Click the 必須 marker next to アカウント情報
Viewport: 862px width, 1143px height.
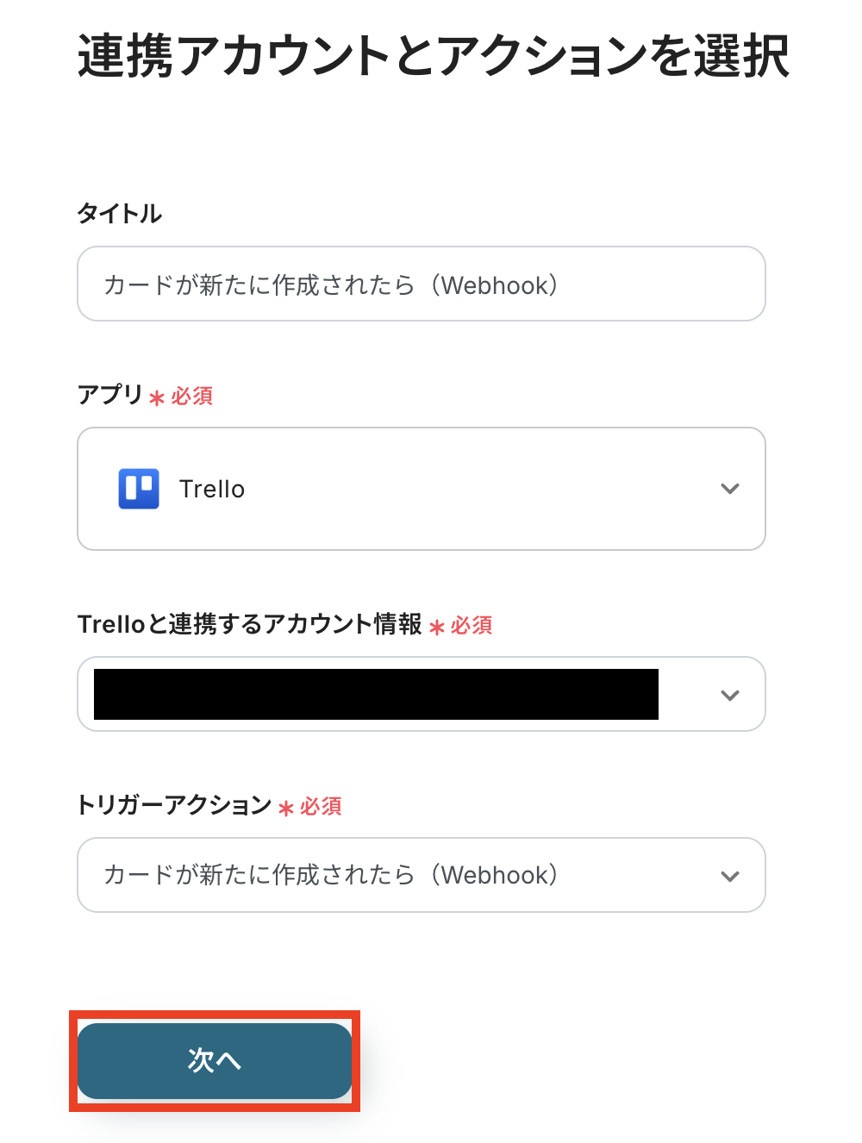point(472,625)
